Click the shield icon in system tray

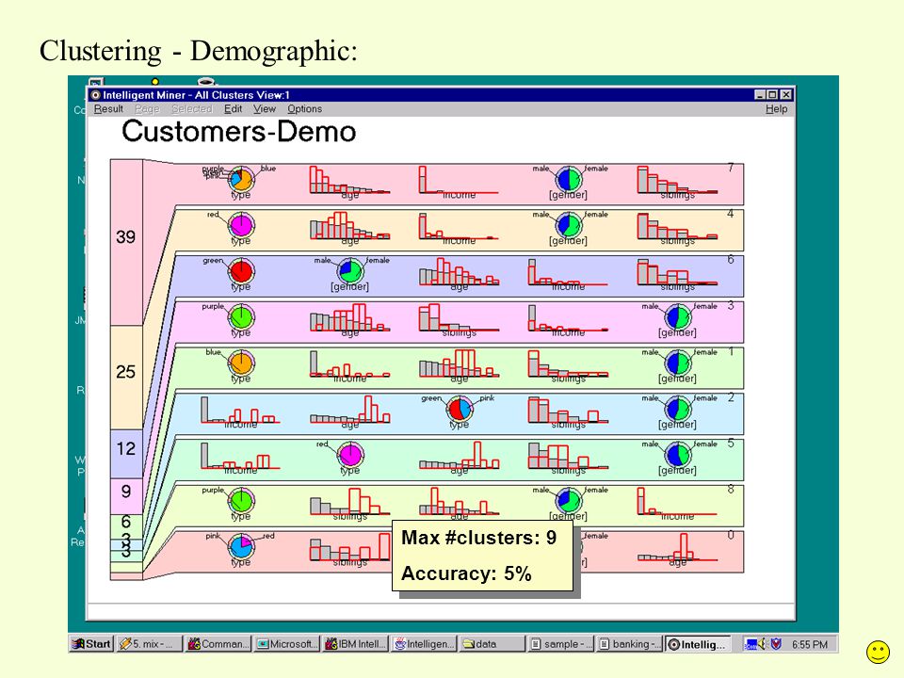point(776,644)
